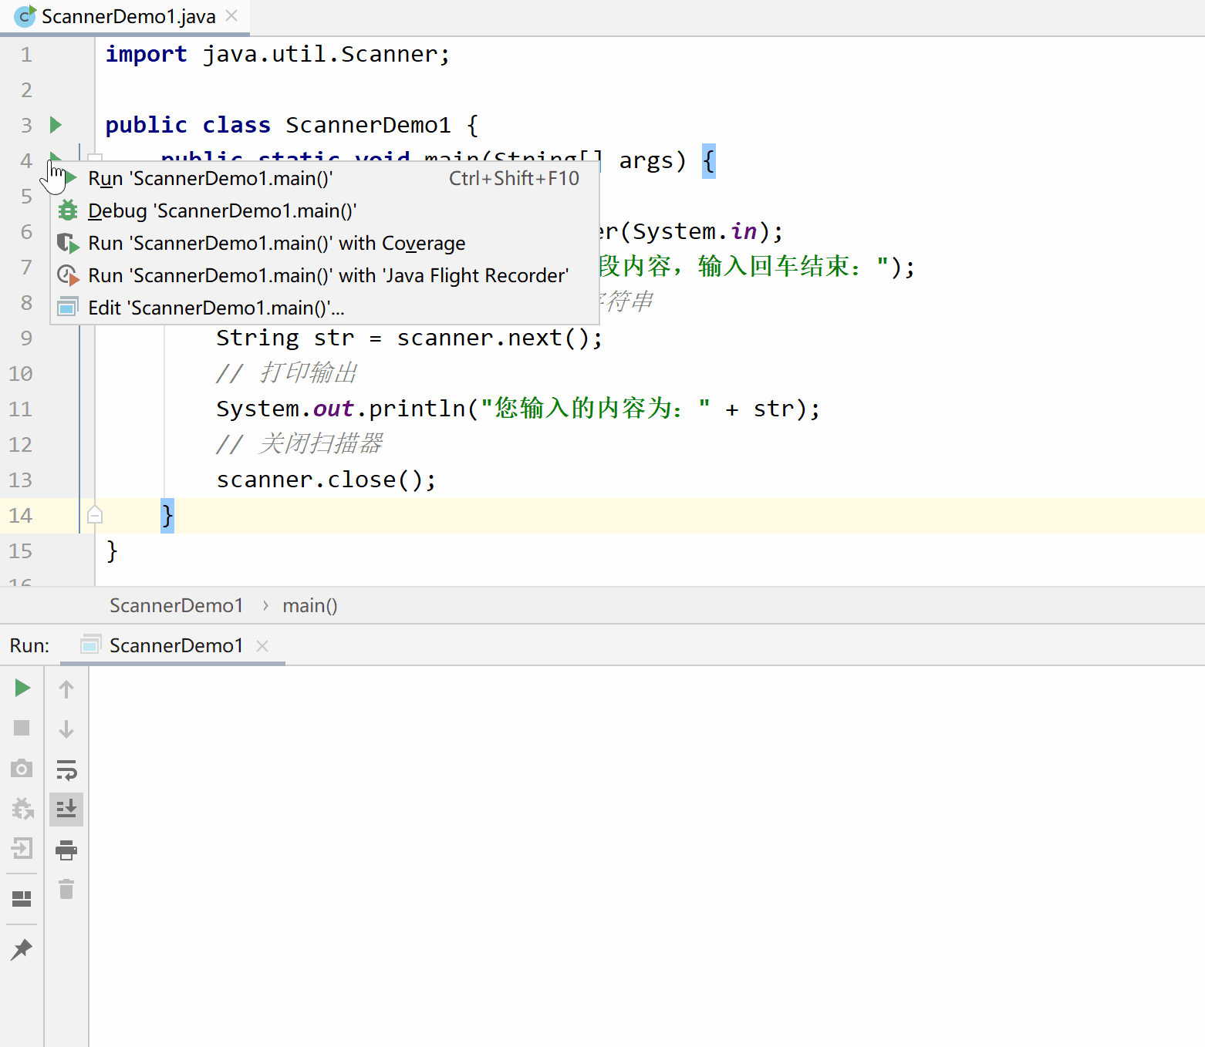
Task: Click the closing brace on line 14
Action: 167,515
